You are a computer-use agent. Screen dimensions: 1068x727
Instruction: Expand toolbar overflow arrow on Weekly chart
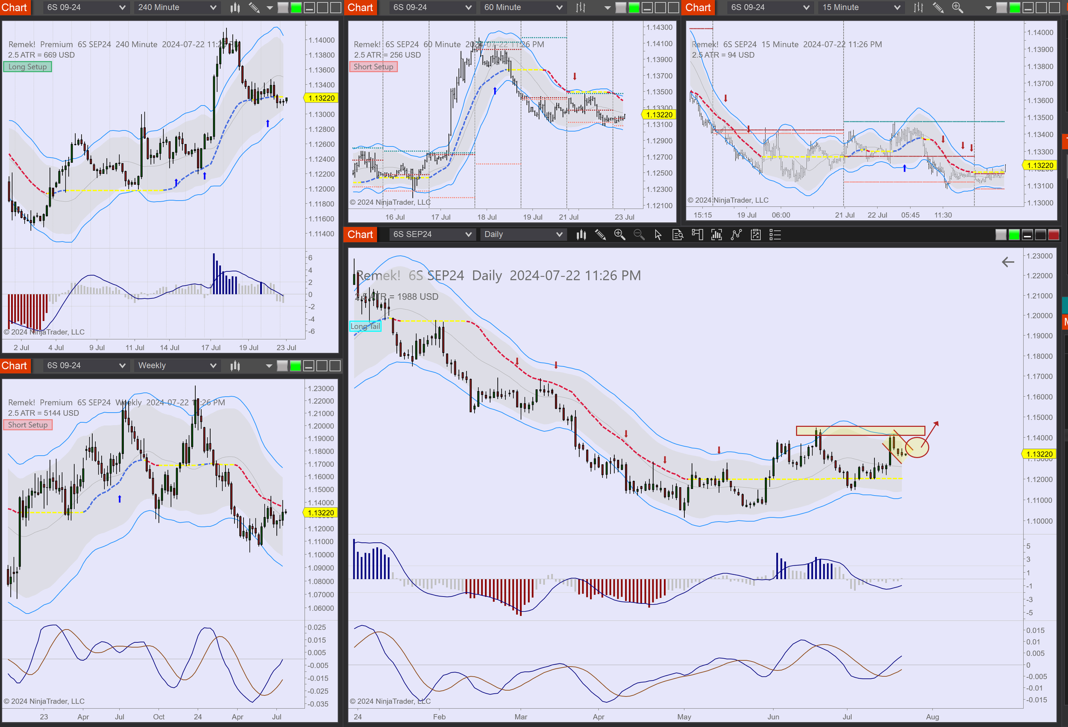coord(269,366)
